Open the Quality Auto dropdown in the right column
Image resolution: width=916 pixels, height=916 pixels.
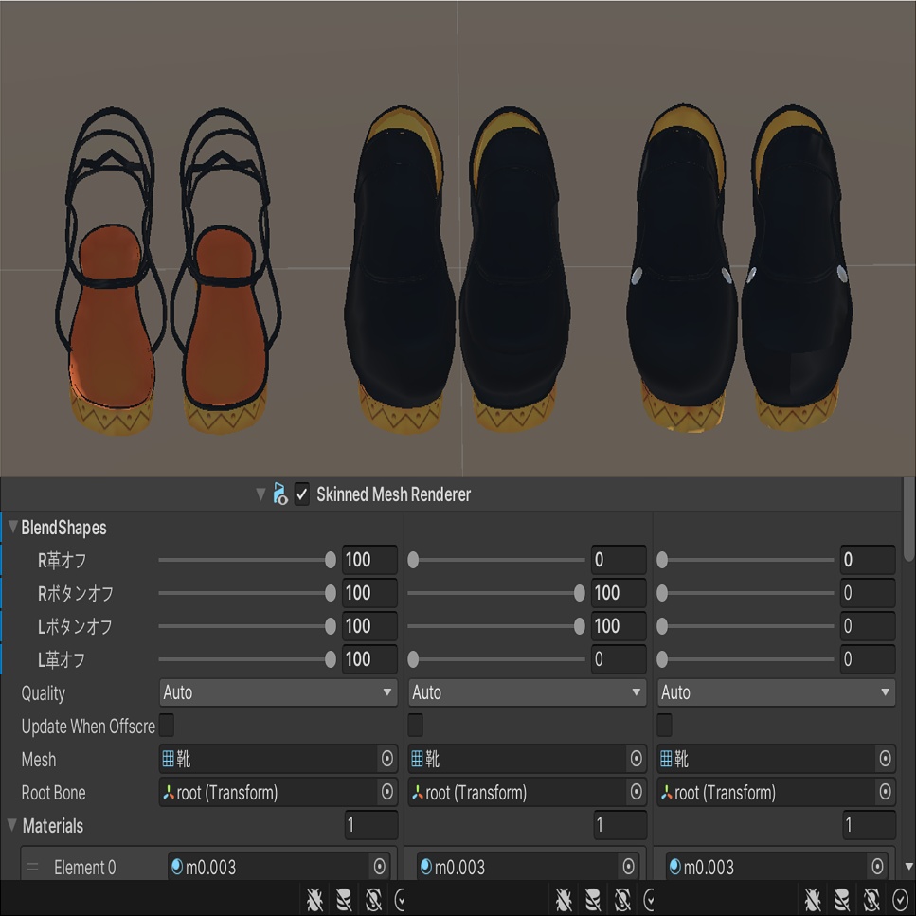click(776, 692)
